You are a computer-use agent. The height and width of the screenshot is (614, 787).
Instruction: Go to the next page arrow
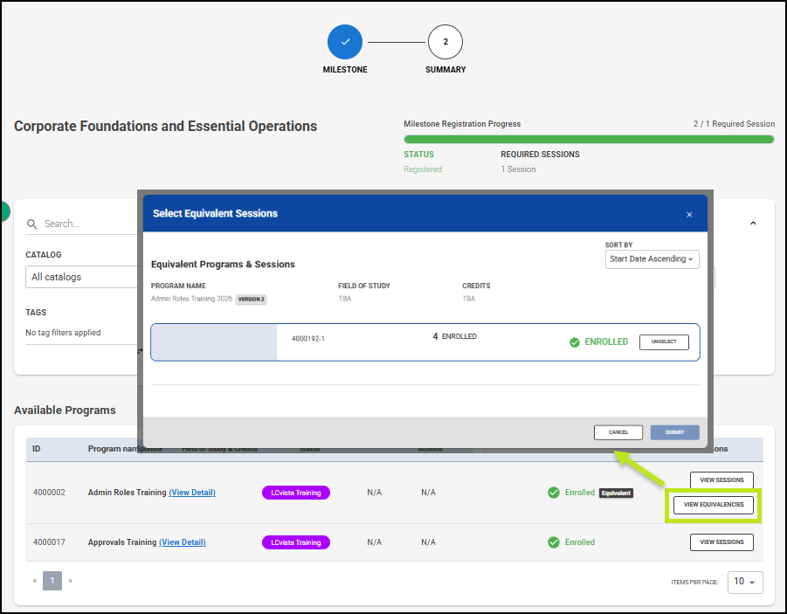click(70, 580)
